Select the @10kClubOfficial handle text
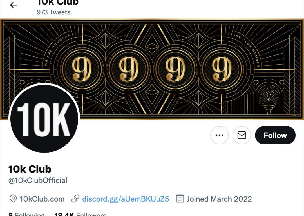Screen dimensions: 304x216 38,180
